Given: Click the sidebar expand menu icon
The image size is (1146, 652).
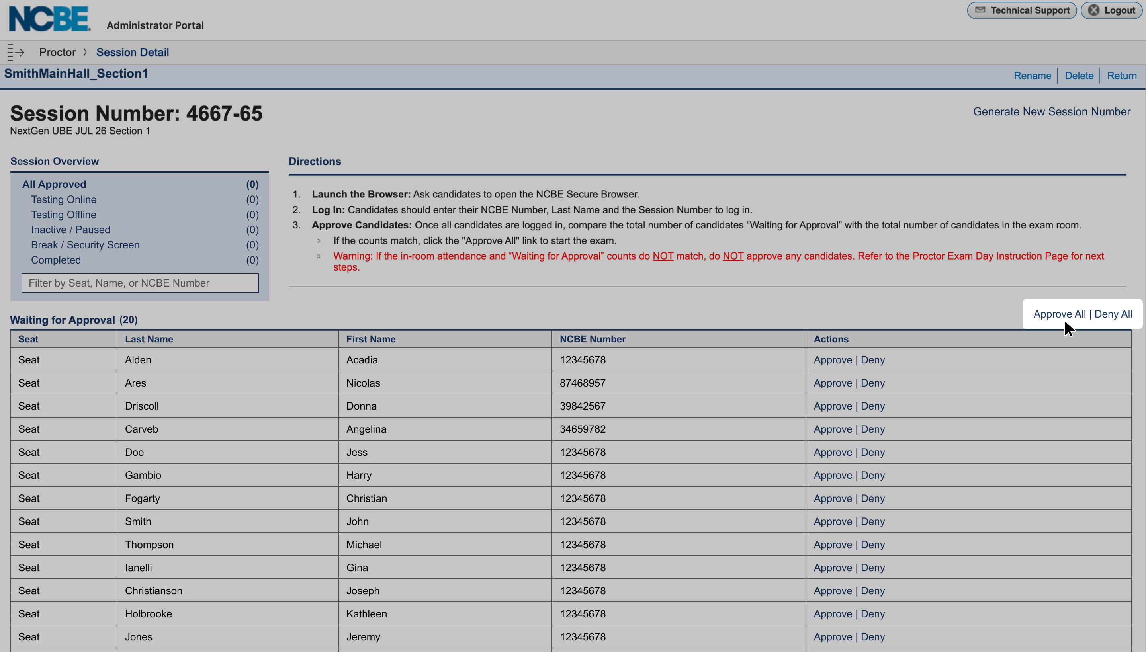Looking at the screenshot, I should point(16,53).
